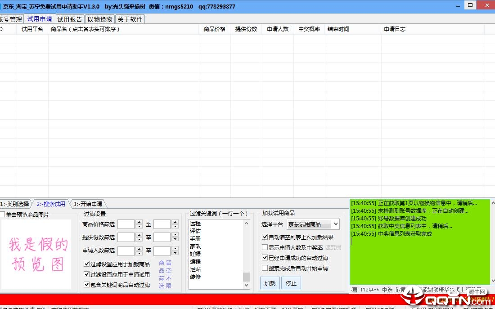Open the 以物换物 tab
Viewport: 495px width, 309px height.
[x=100, y=19]
